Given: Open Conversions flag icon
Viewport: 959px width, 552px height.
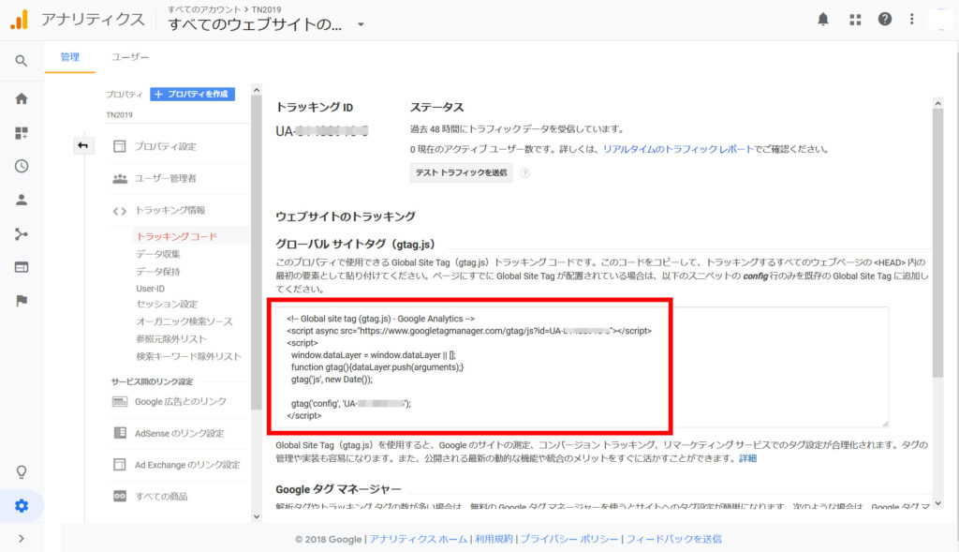Looking at the screenshot, I should coord(22,301).
